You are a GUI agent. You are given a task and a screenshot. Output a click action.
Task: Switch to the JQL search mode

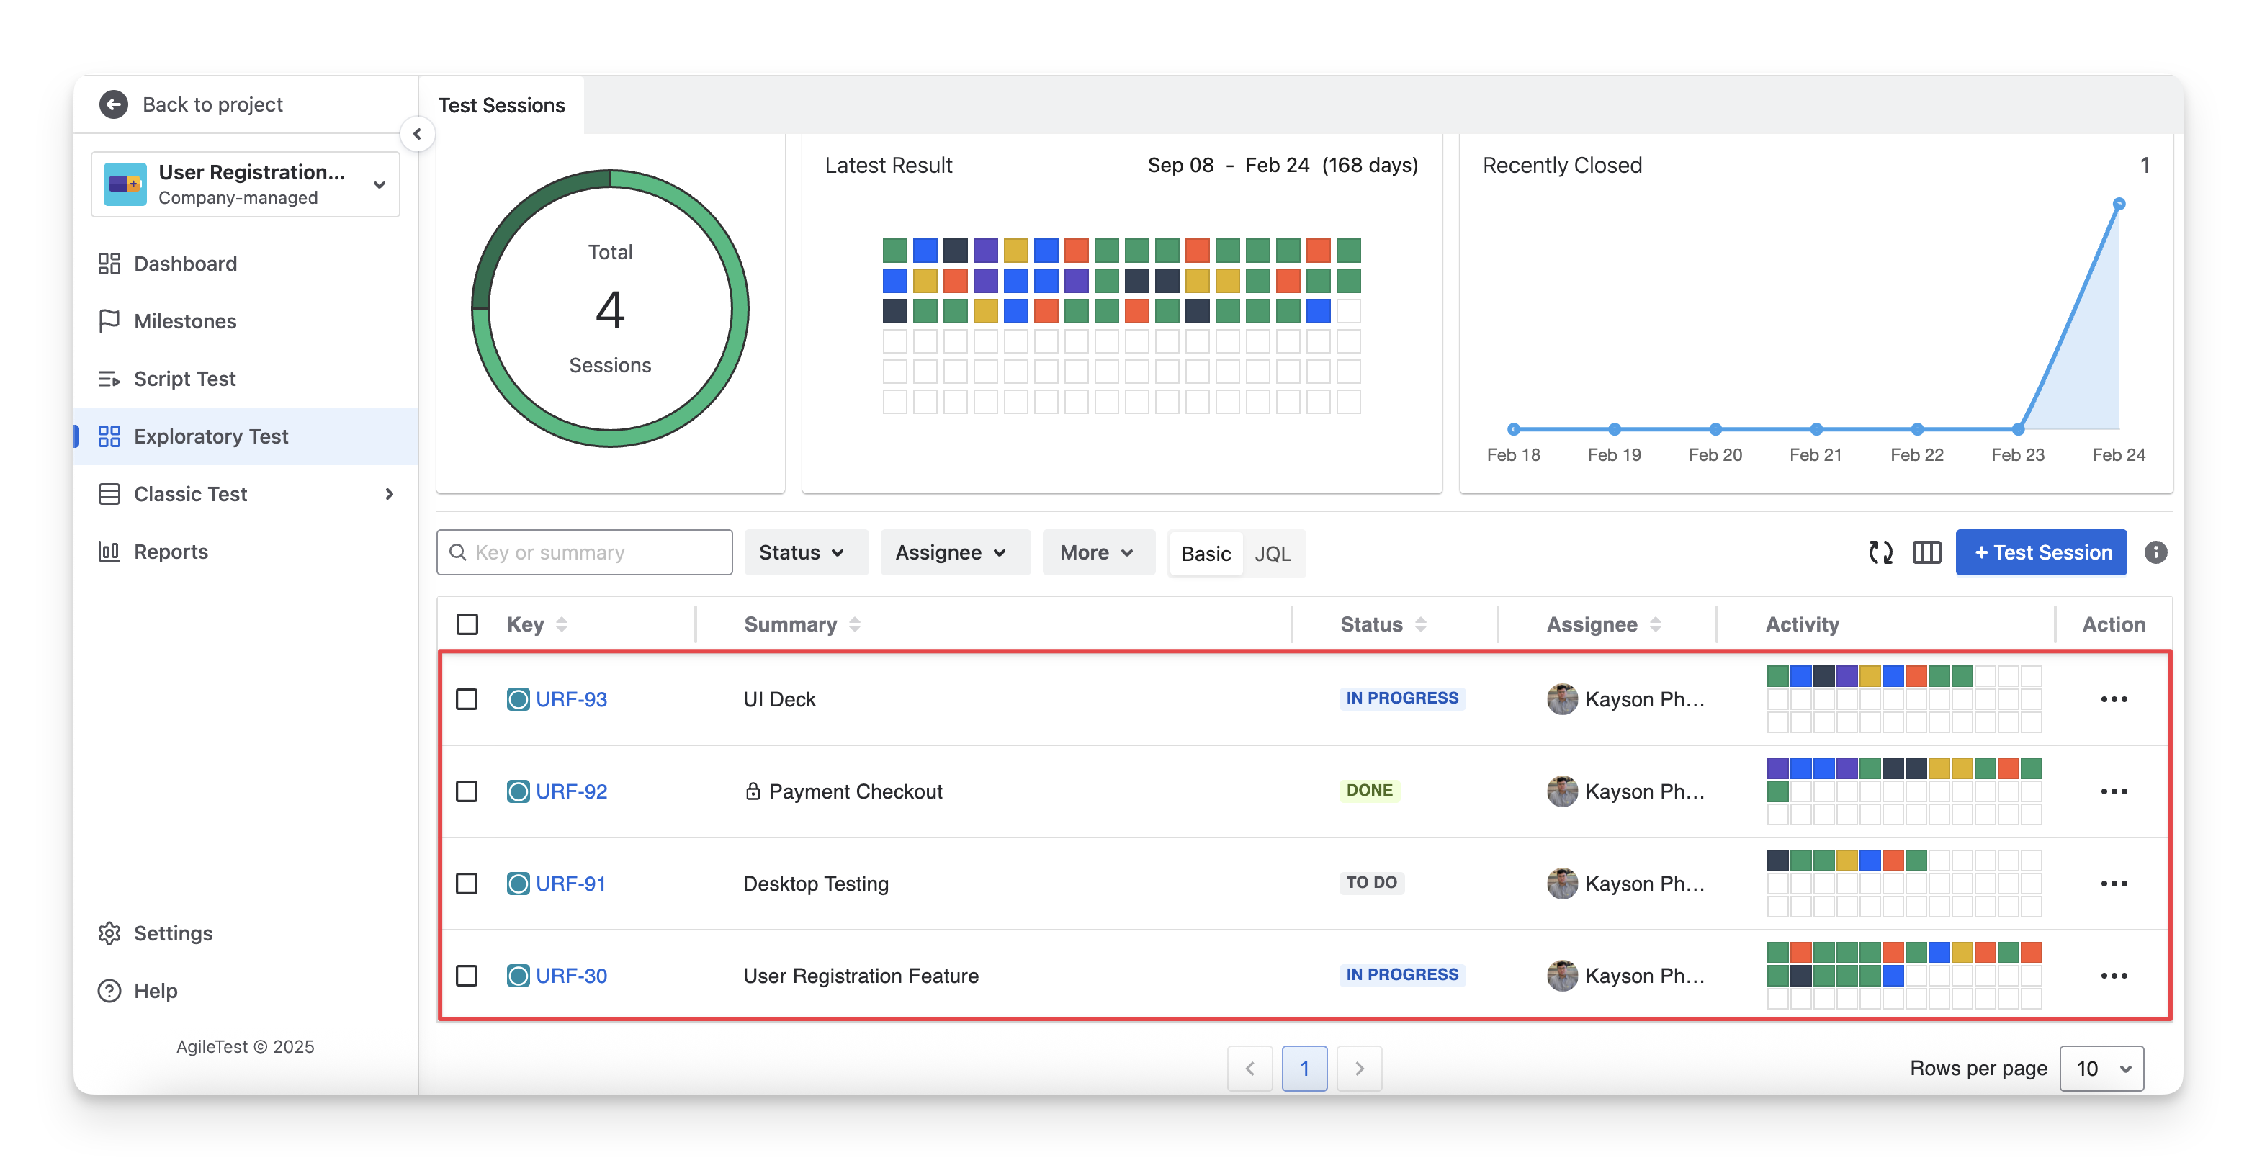point(1273,554)
